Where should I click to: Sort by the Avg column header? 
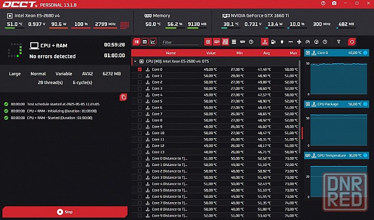266,53
